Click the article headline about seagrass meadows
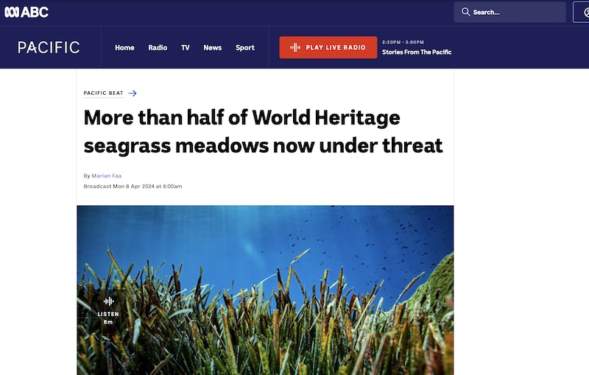The image size is (589, 375). (263, 131)
